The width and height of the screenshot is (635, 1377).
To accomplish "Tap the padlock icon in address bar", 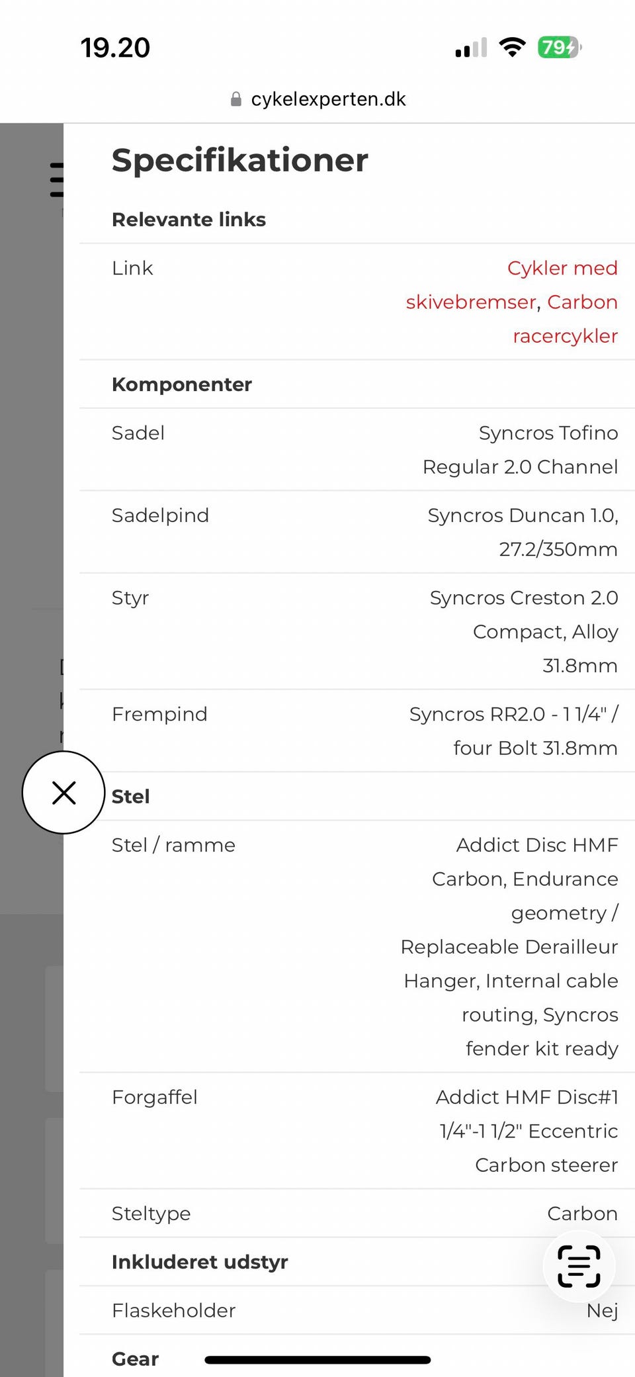I will coord(235,99).
